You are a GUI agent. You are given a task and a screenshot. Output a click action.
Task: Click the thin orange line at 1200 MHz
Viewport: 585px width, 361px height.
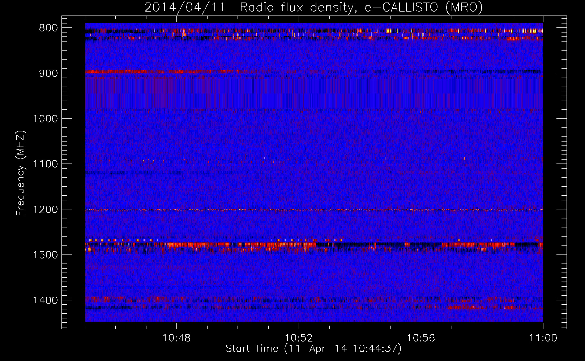[314, 210]
